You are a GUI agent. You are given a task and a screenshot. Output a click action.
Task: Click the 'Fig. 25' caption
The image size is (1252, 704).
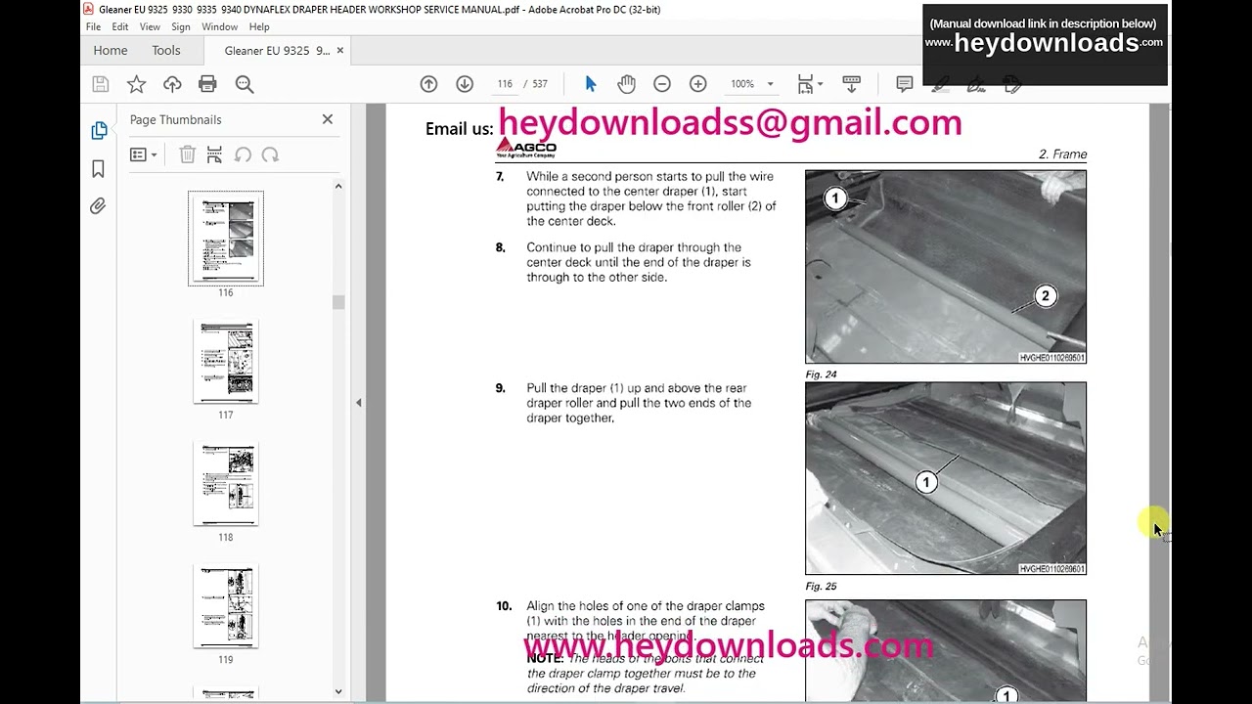tap(821, 587)
